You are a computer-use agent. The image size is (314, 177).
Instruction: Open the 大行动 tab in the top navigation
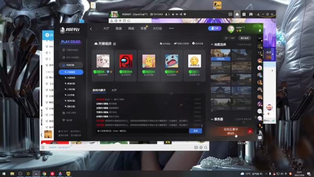157,28
